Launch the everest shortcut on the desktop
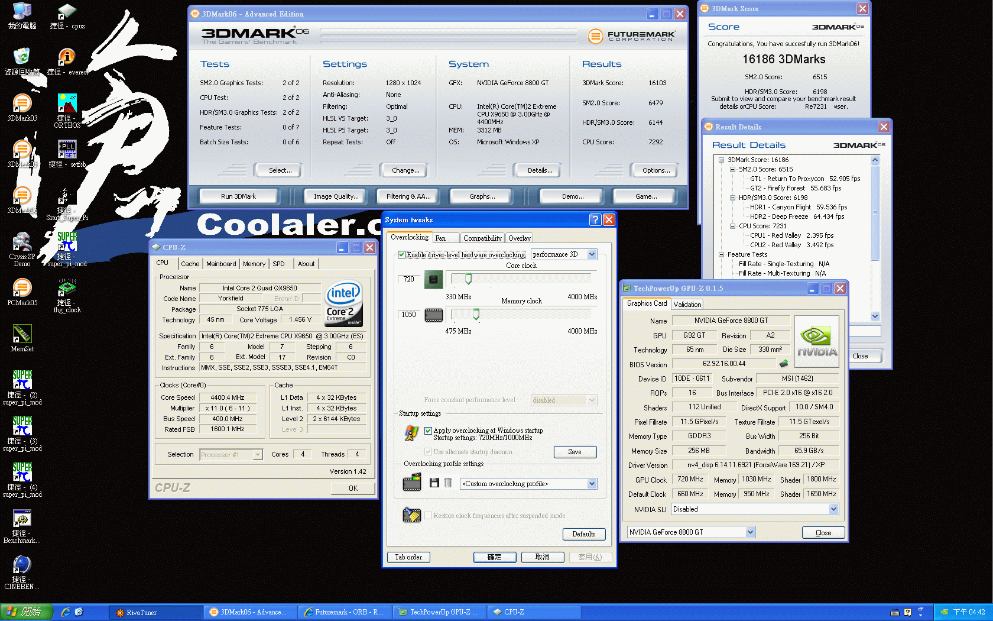993x621 pixels. coord(67,62)
